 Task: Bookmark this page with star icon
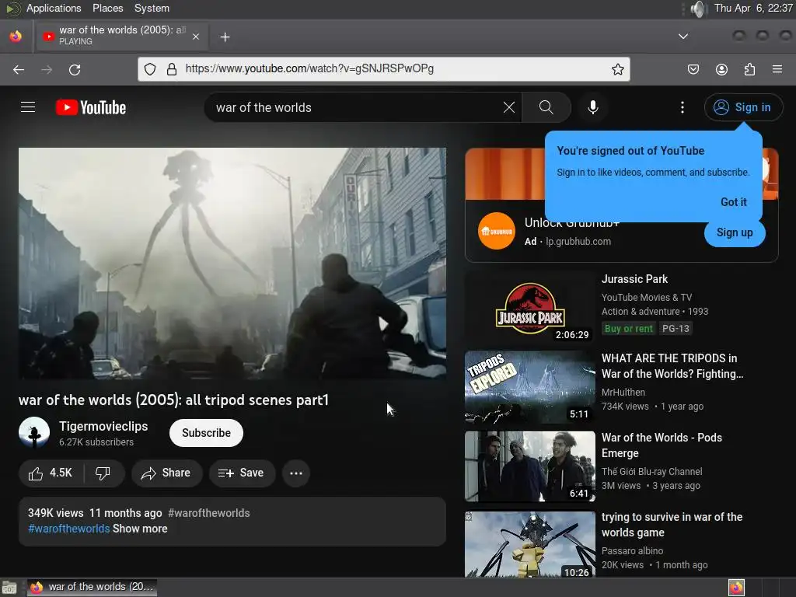pos(617,69)
